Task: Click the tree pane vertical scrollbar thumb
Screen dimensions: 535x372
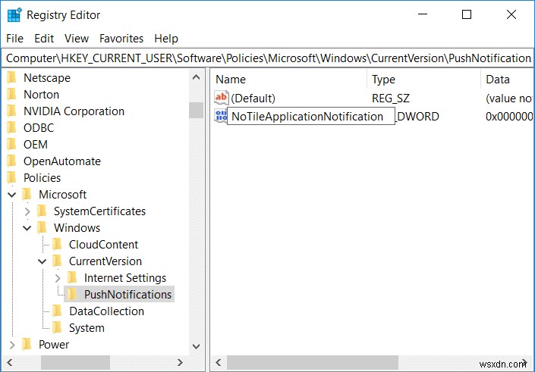Action: [x=197, y=111]
